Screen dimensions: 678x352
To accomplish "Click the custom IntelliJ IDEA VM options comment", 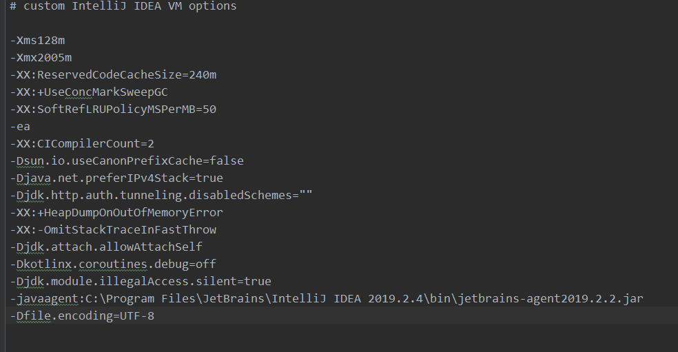I will click(123, 6).
